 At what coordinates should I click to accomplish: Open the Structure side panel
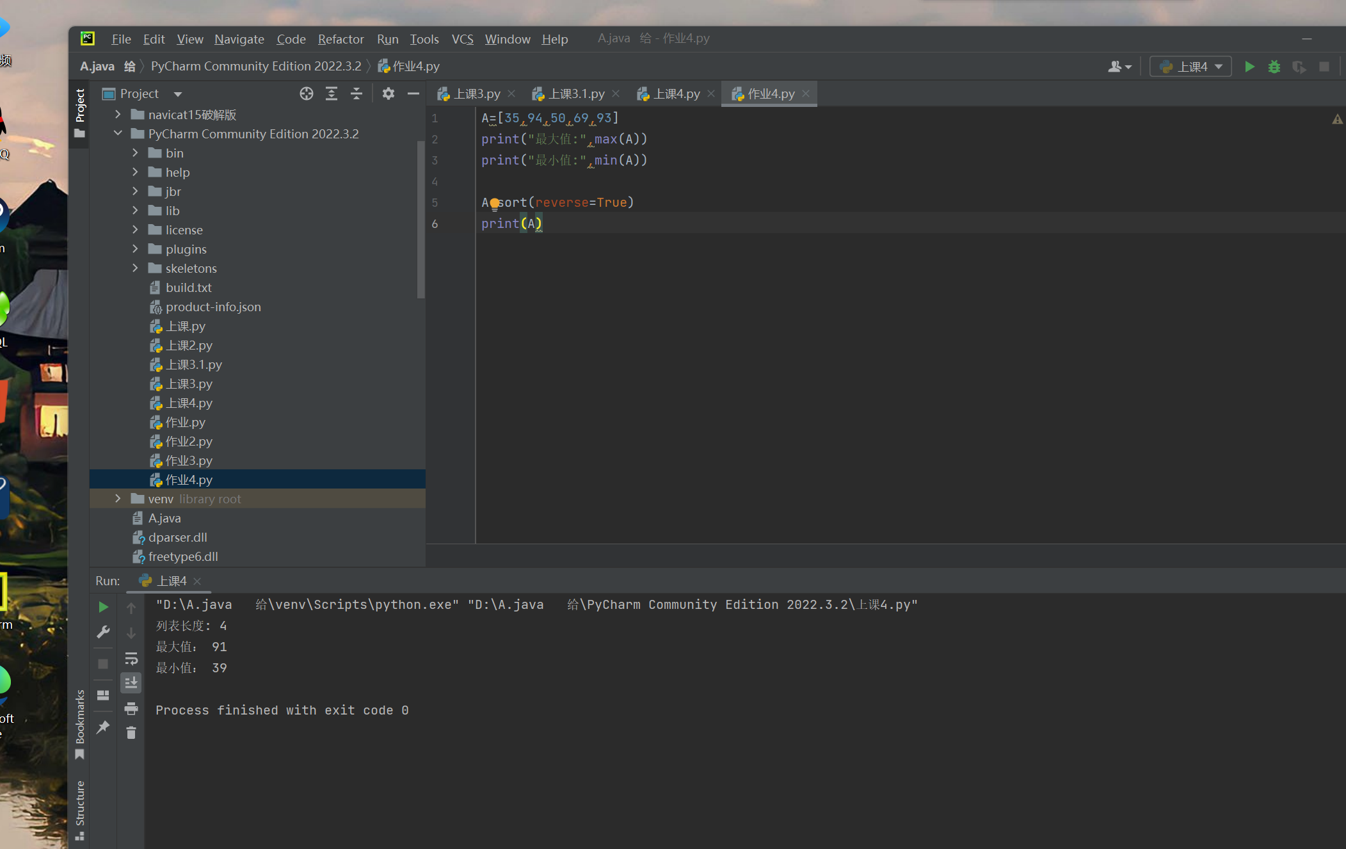[80, 809]
